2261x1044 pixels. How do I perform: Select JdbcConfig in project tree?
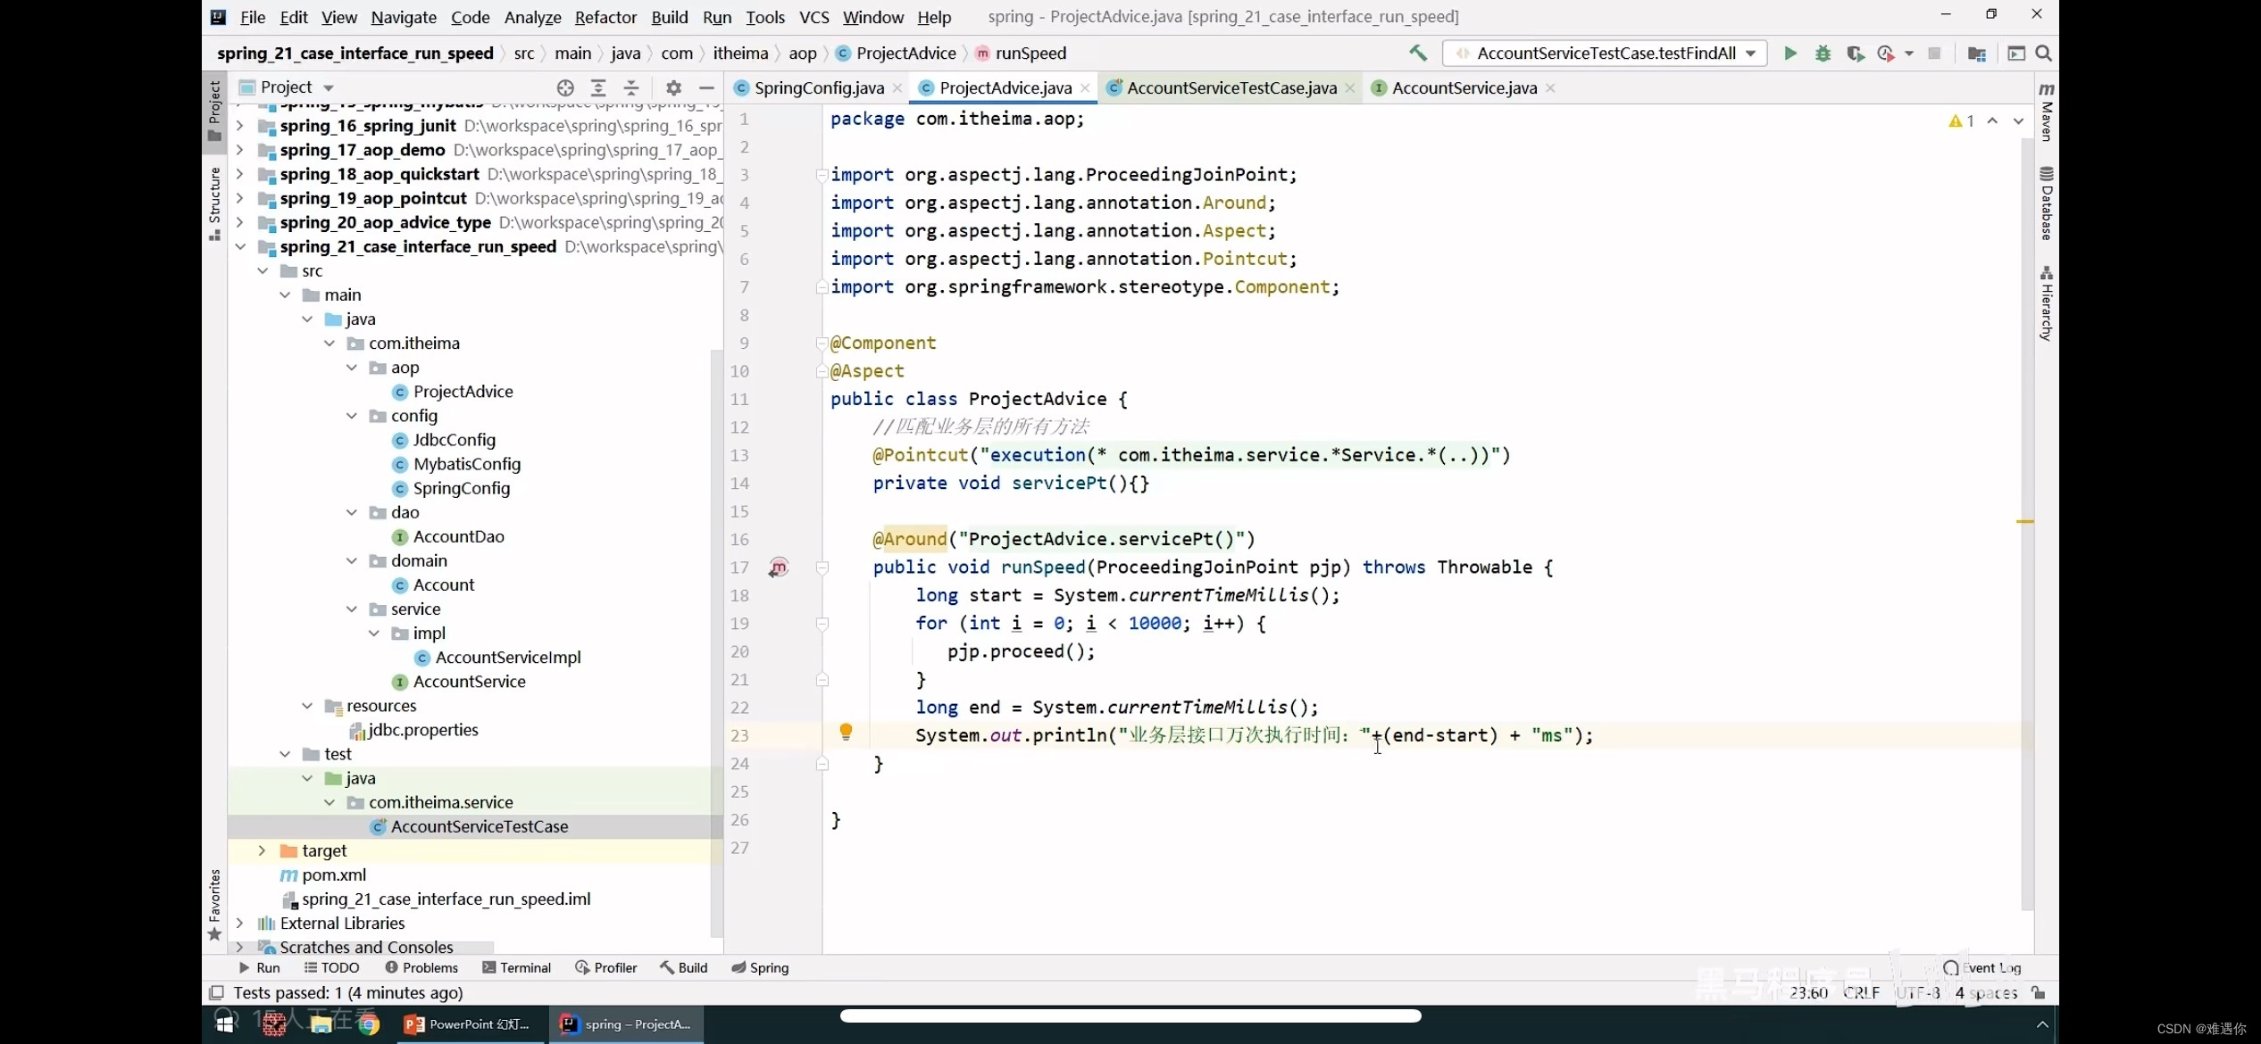tap(454, 440)
